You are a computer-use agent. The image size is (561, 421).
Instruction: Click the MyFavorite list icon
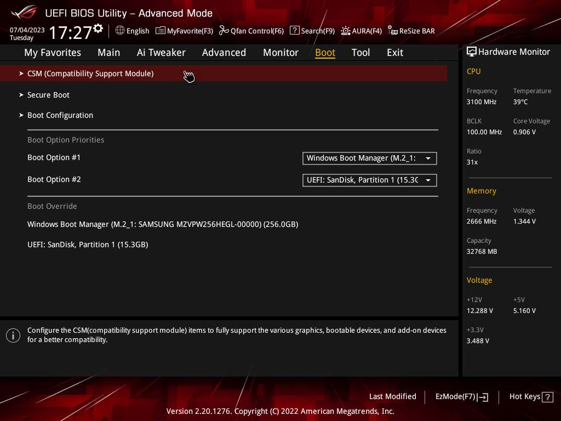coord(161,31)
